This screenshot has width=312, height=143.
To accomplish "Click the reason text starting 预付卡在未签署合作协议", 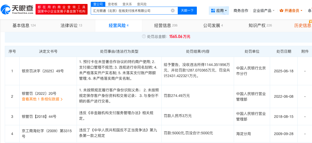I will (118, 70).
